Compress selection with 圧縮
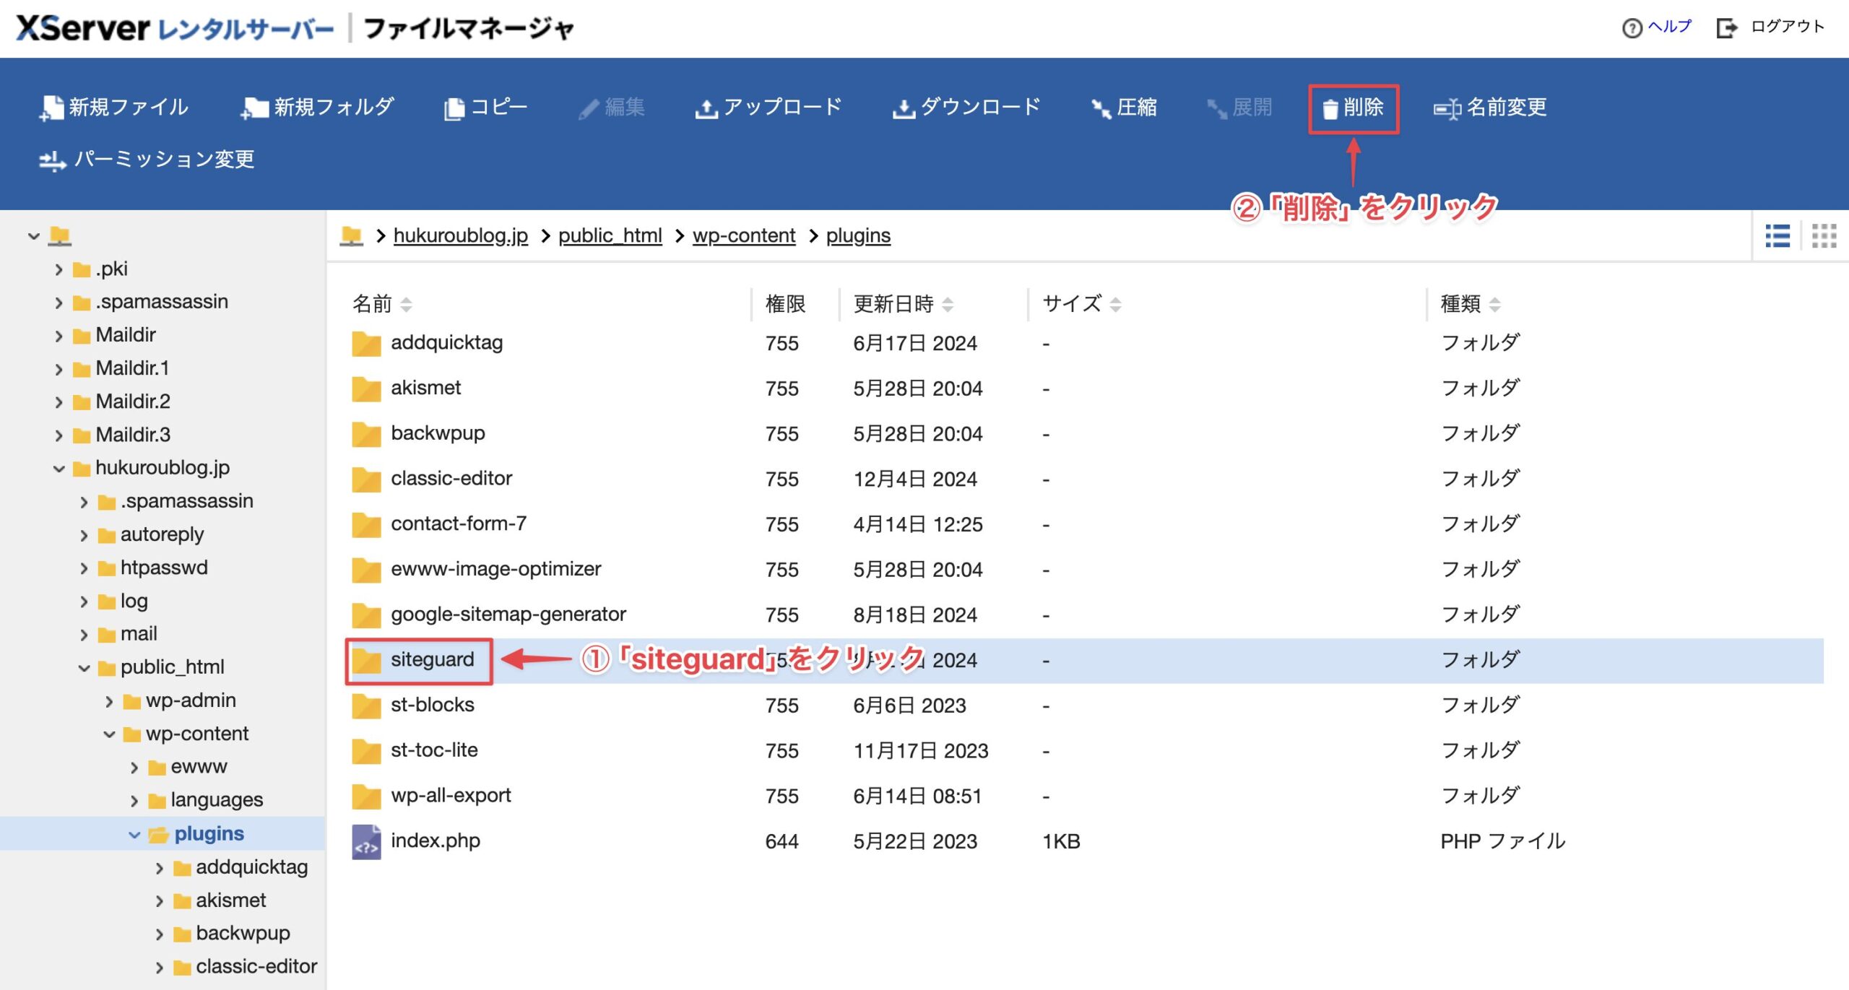The image size is (1849, 990). [x=1124, y=108]
